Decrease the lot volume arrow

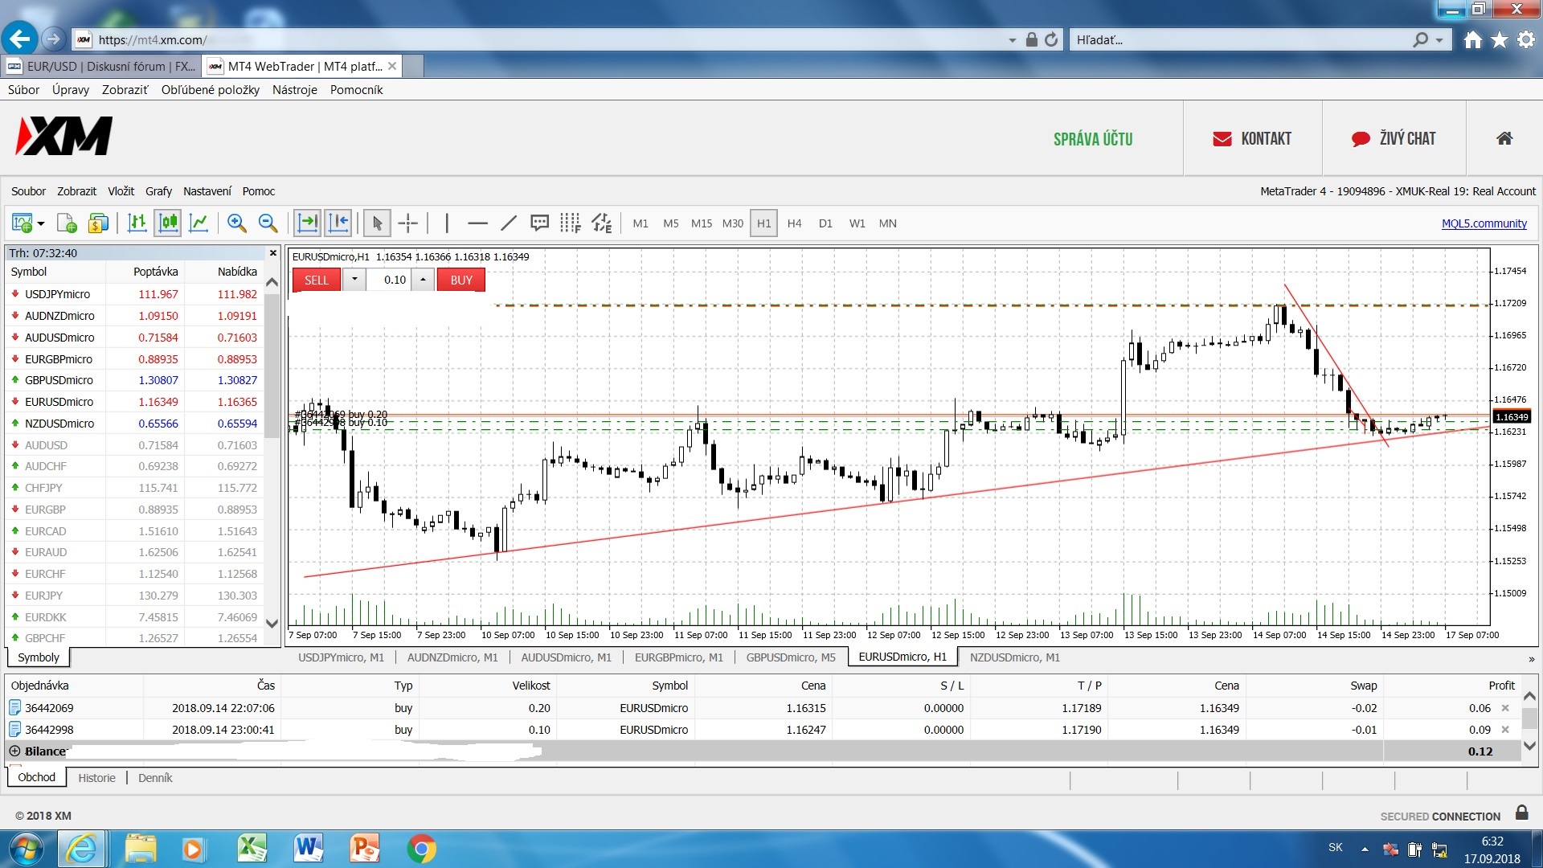tap(354, 280)
